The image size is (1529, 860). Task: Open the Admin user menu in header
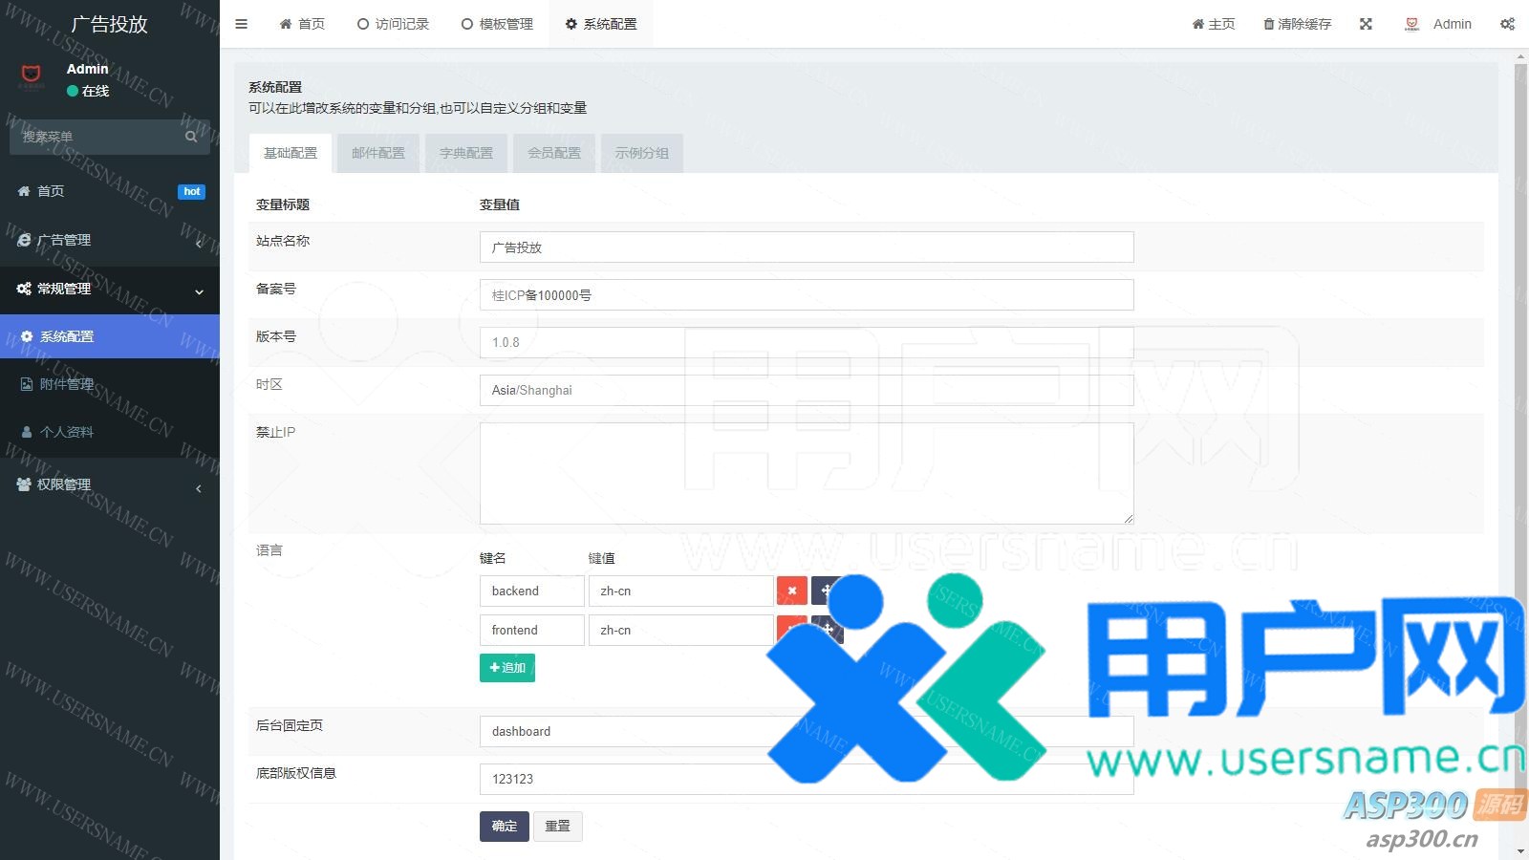click(1438, 24)
